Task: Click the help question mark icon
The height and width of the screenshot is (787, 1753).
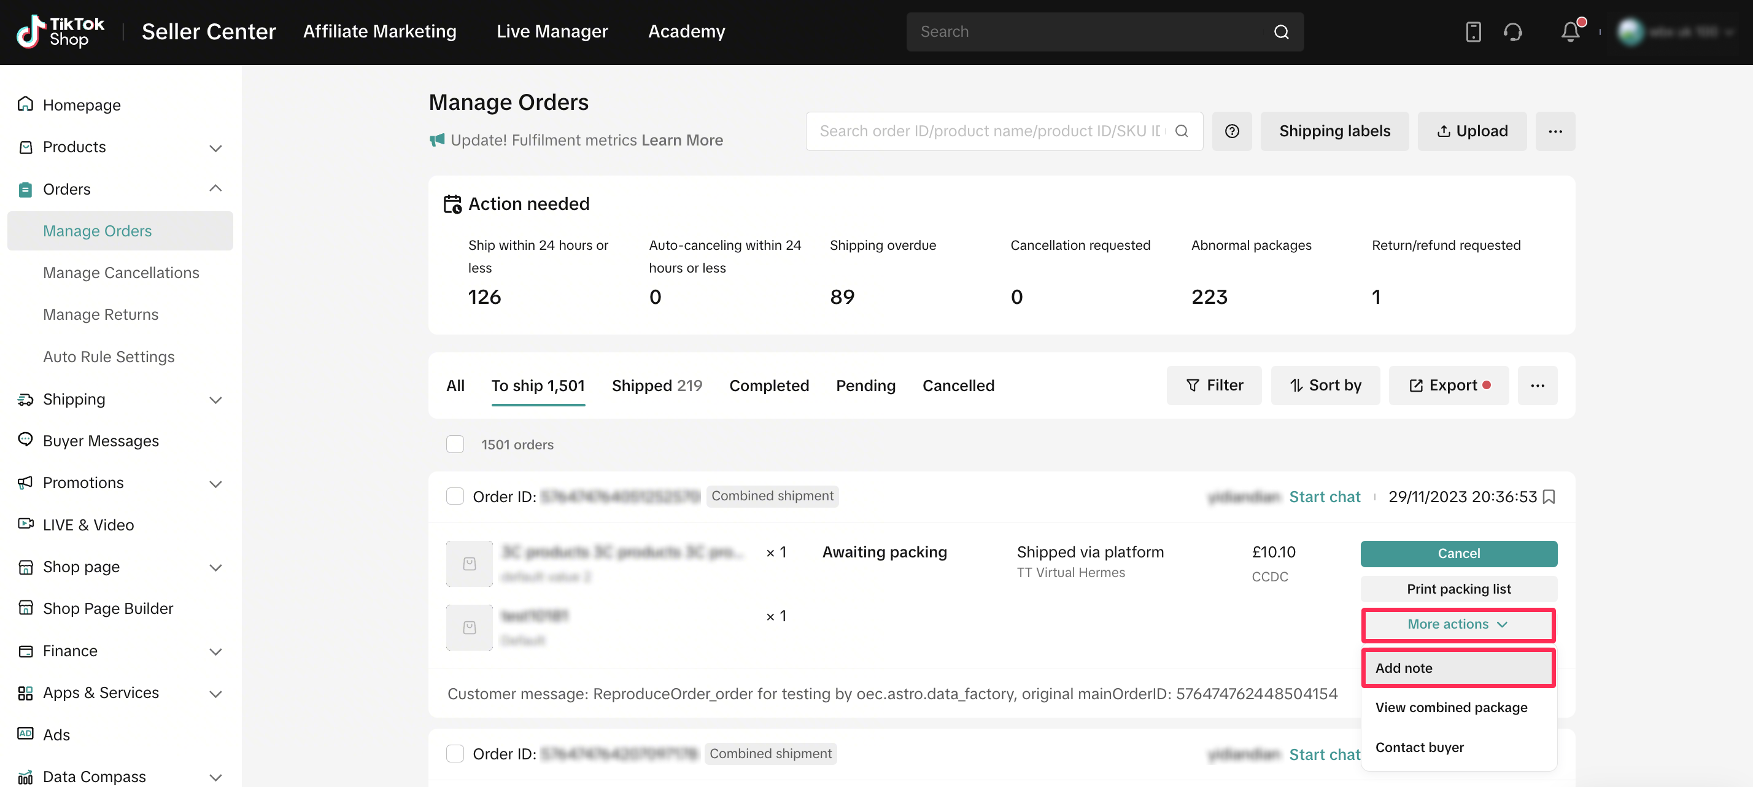Action: [1232, 131]
